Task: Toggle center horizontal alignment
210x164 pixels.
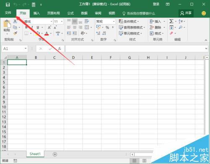Action: point(75,27)
